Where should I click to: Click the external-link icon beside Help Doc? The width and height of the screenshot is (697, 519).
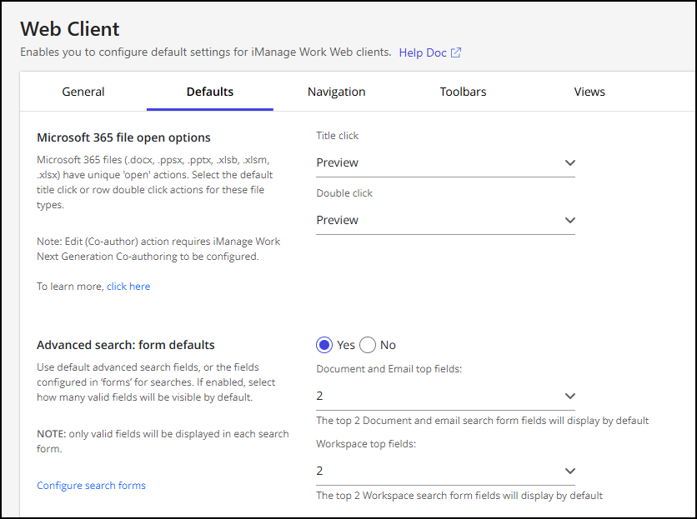pyautogui.click(x=455, y=52)
